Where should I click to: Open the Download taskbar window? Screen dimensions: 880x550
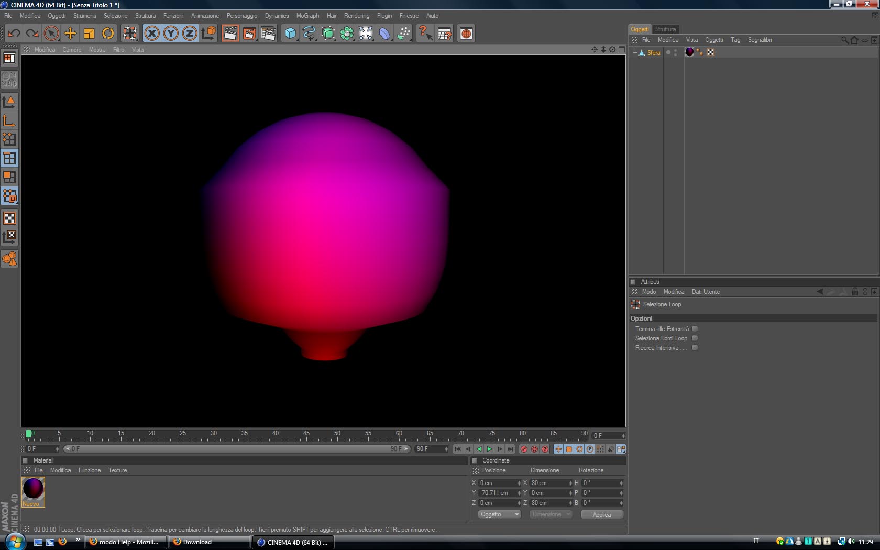(209, 542)
